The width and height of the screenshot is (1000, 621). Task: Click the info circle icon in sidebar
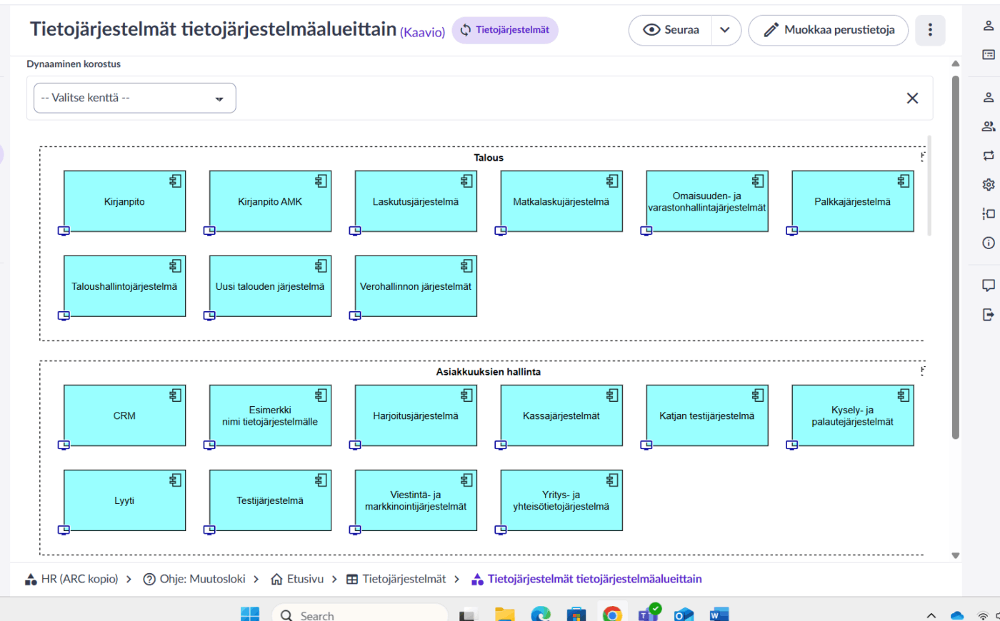pyautogui.click(x=989, y=243)
